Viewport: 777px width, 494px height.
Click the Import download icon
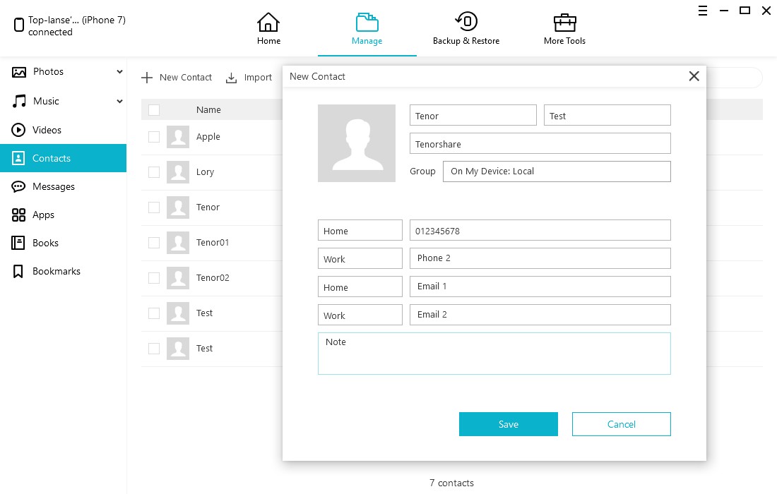[x=232, y=78]
